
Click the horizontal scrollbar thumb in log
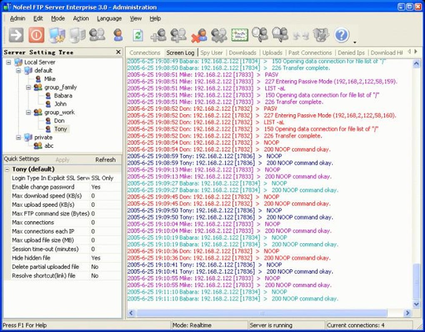262,313
